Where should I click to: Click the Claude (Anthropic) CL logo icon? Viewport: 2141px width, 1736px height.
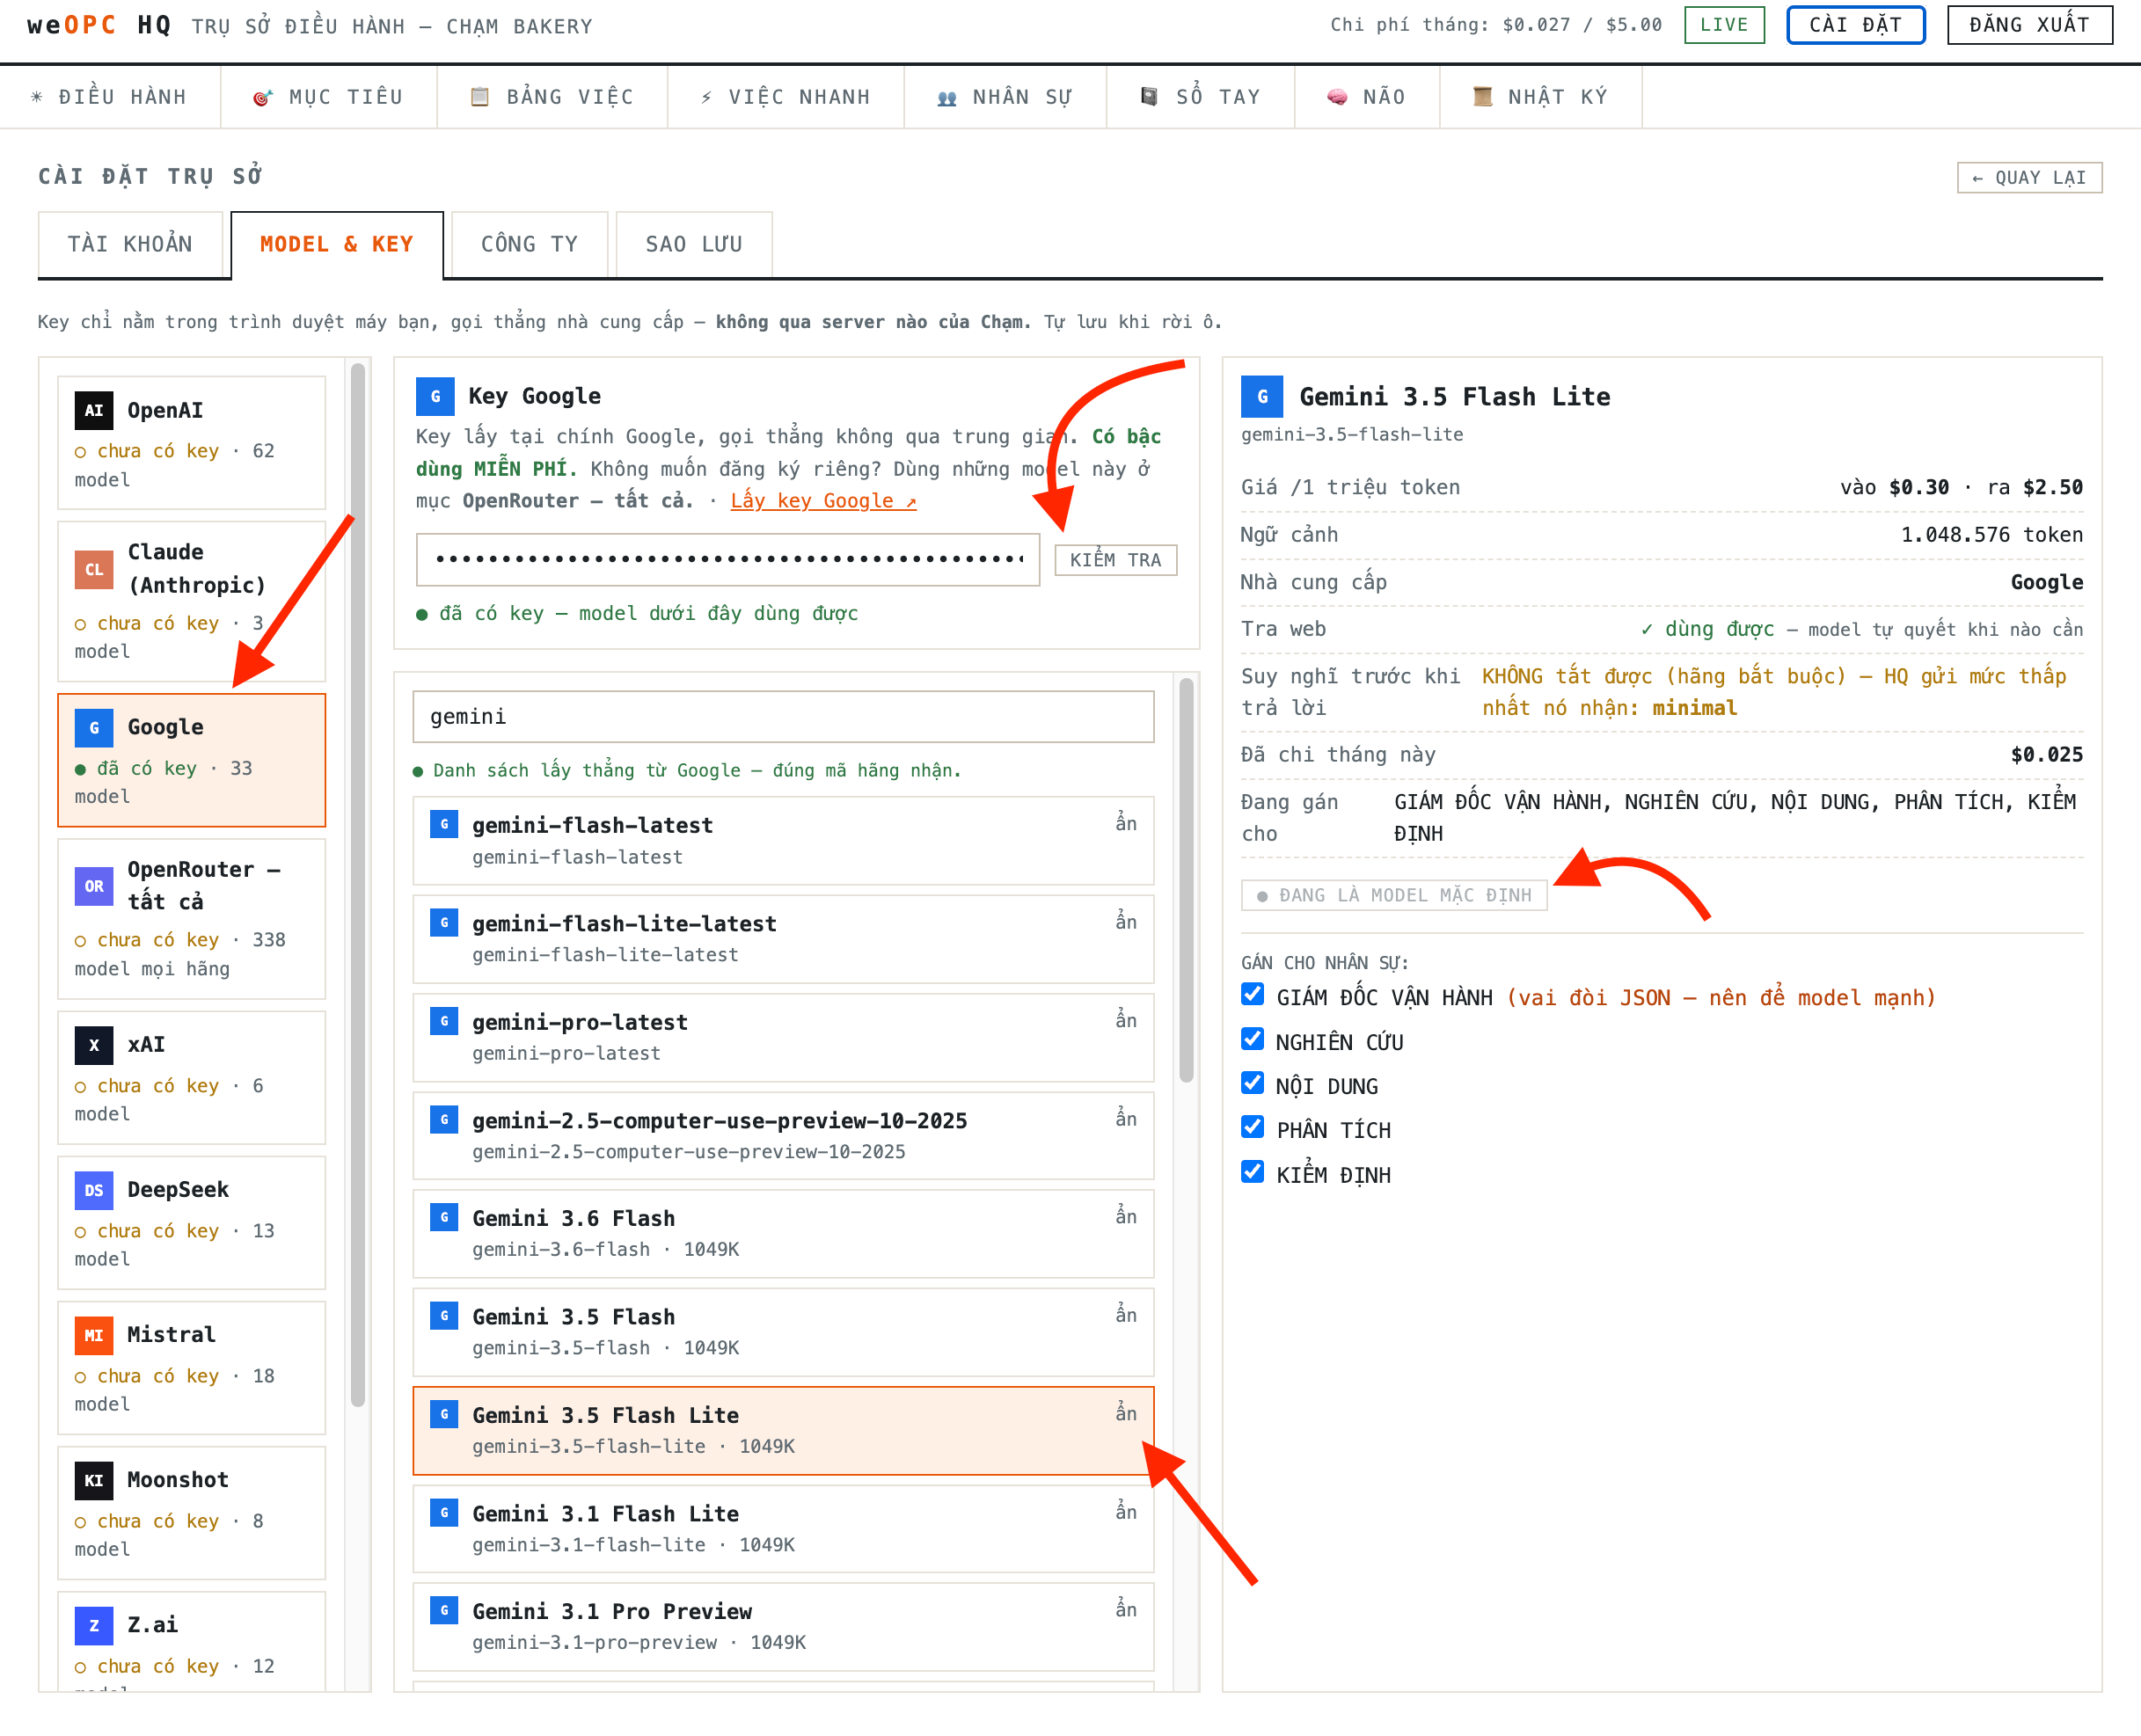(x=94, y=569)
